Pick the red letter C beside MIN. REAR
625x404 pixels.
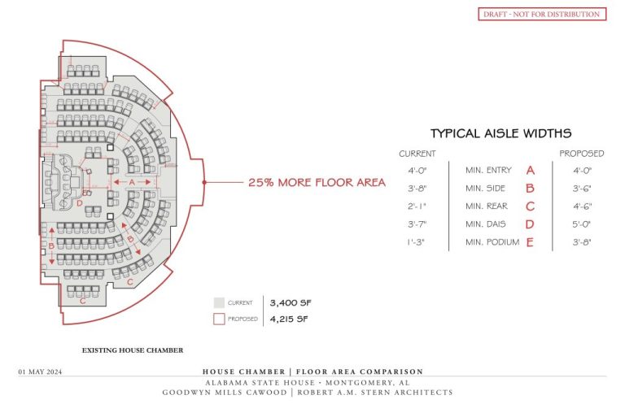click(530, 206)
